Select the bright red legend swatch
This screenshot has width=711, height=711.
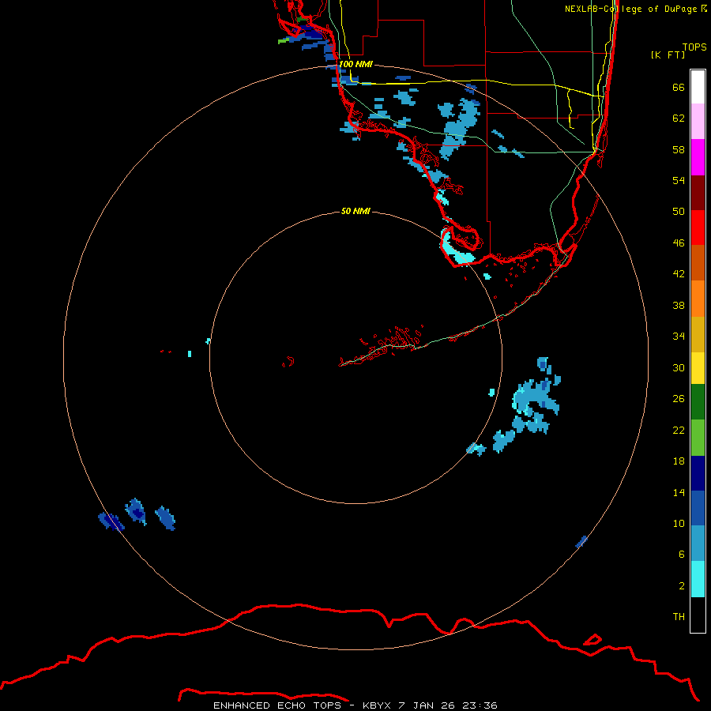click(x=698, y=228)
